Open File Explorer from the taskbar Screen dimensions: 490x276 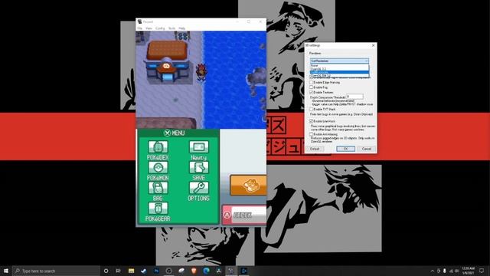(x=131, y=271)
